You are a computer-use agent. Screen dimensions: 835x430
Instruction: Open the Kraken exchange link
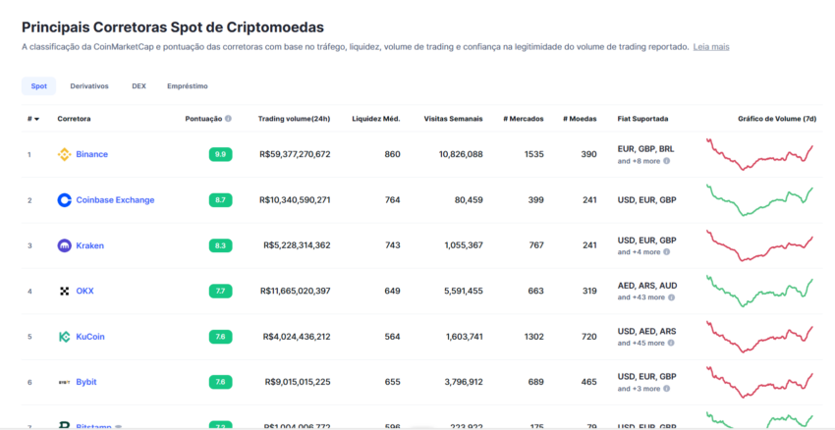(90, 245)
